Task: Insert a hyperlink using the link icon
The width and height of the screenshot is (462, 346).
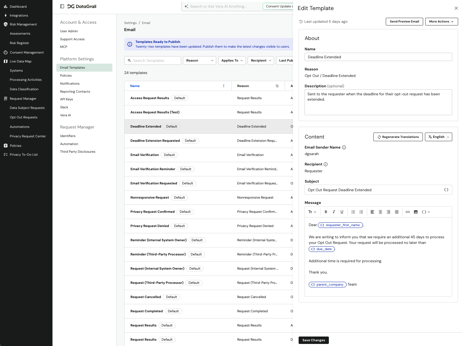Action: point(408,212)
